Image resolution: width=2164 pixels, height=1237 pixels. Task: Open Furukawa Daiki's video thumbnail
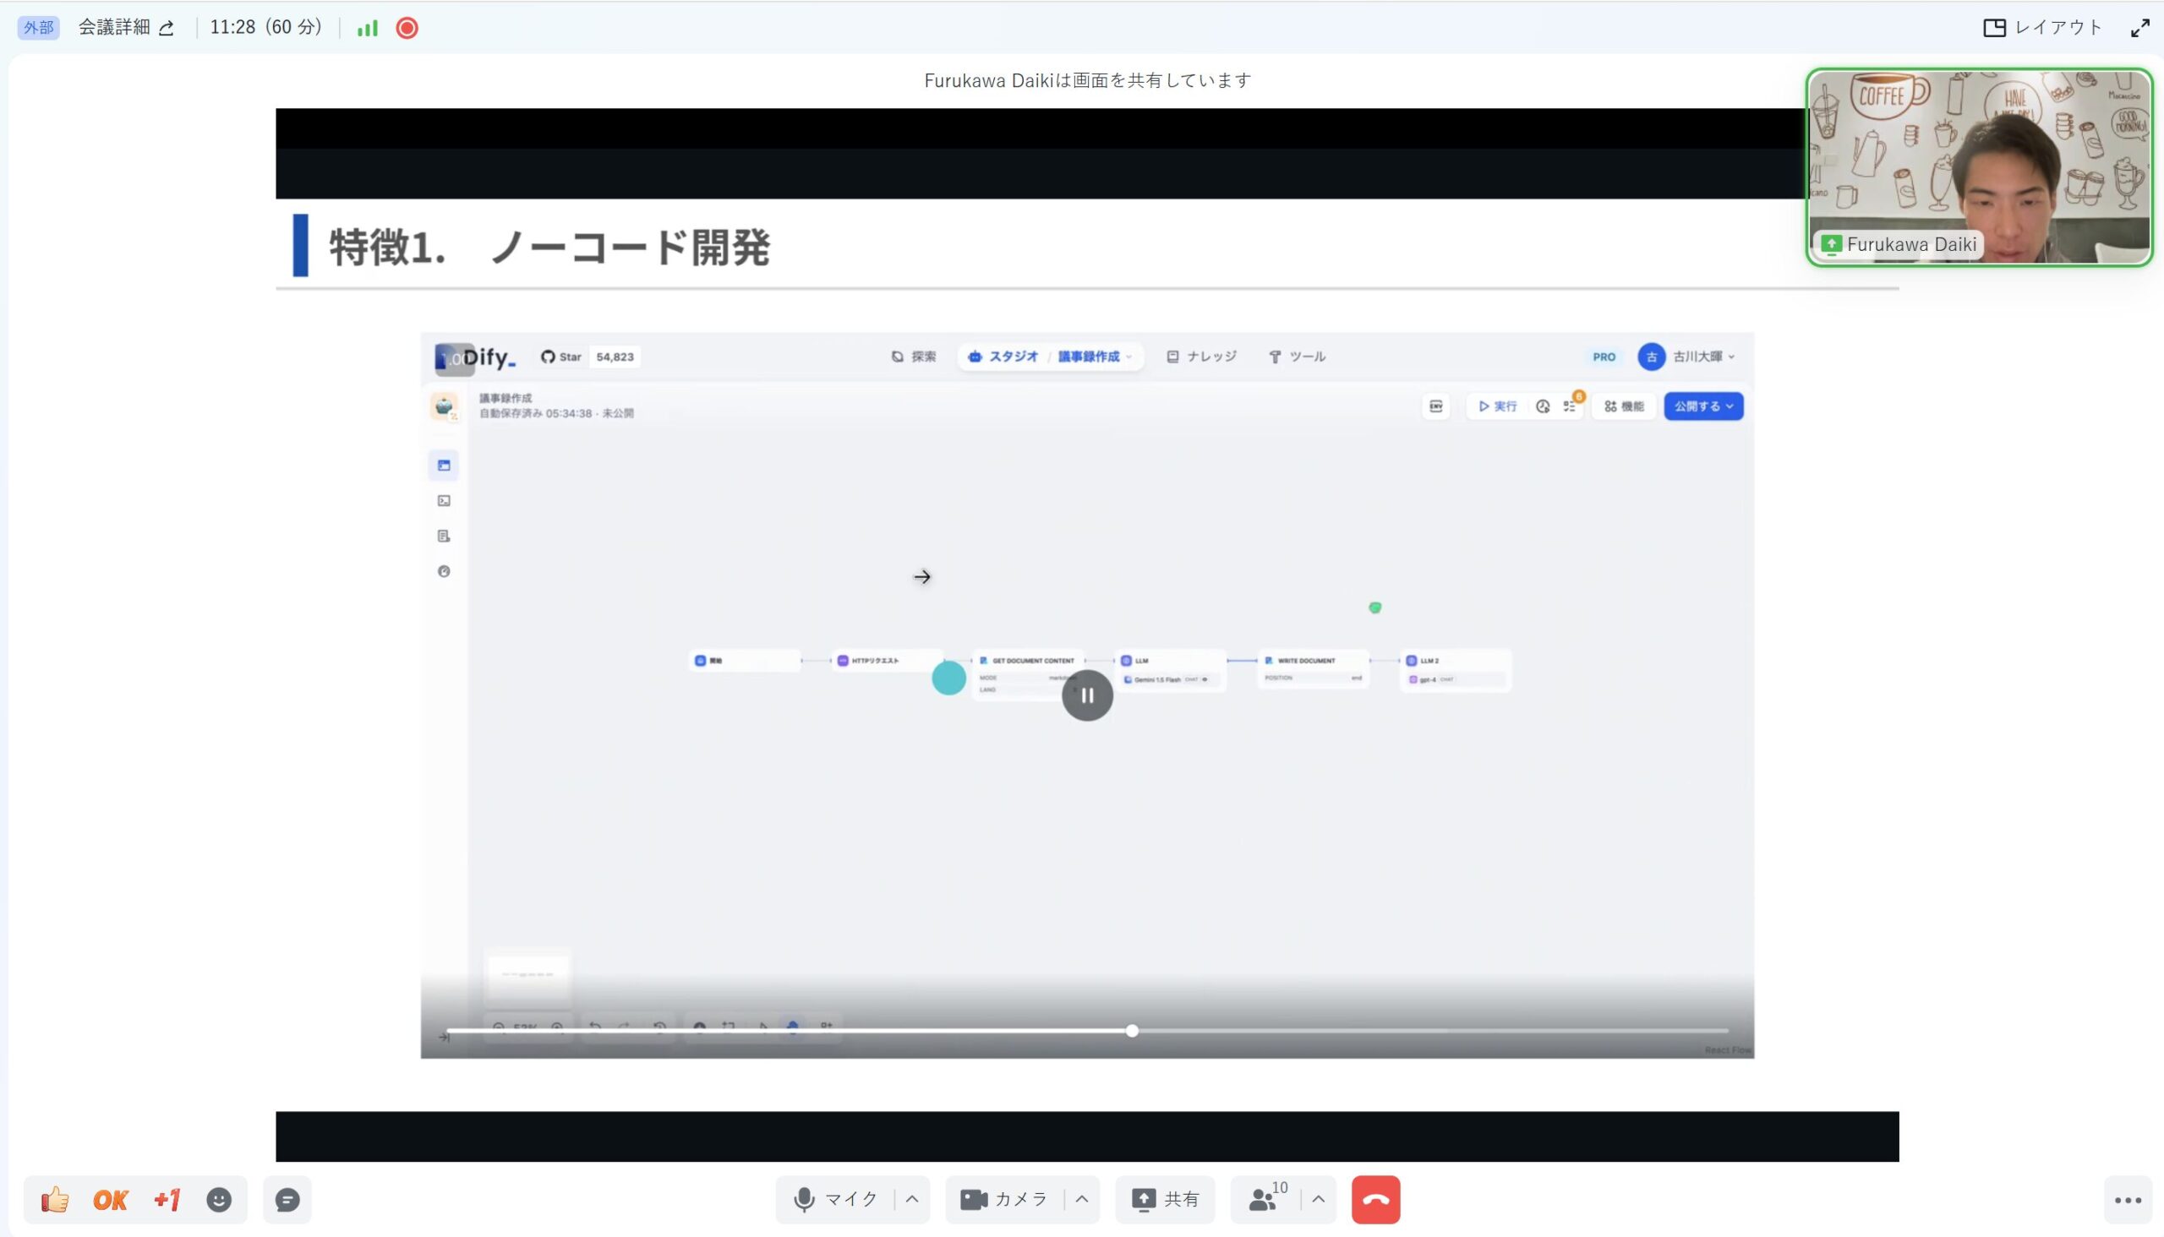[1979, 167]
